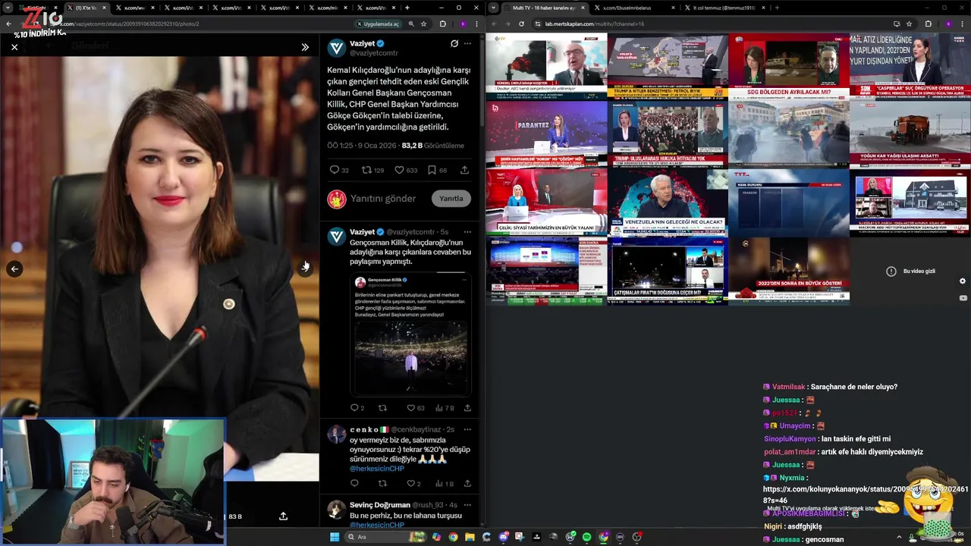This screenshot has width=971, height=546.
Task: Open new tab in right browser
Action: [x=776, y=8]
